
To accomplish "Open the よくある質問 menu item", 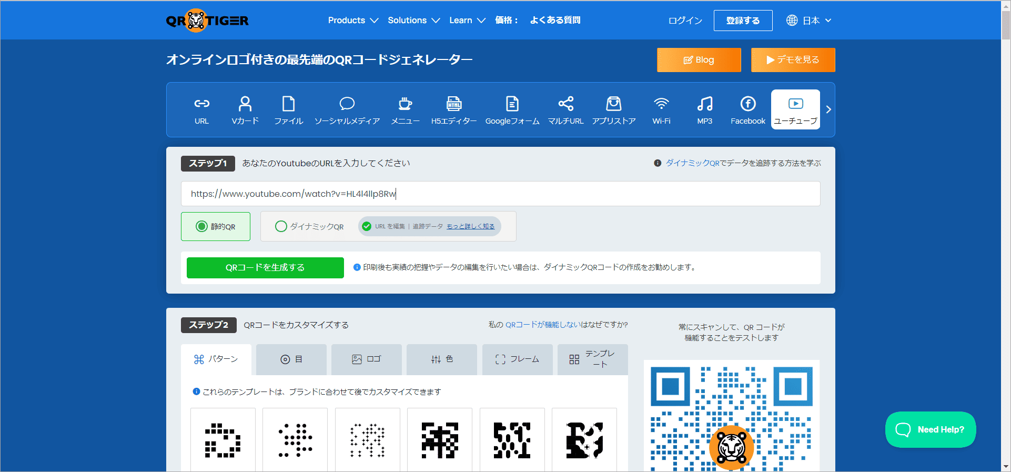I will point(555,20).
